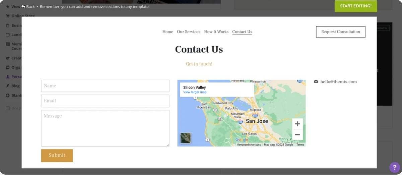Open the purple help question icon

[395, 168]
